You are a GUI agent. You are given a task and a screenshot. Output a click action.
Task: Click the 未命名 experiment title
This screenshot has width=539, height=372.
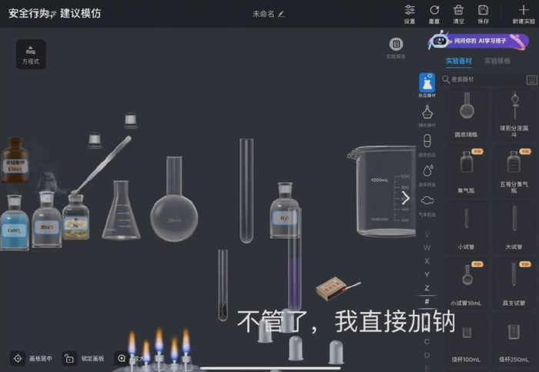263,14
